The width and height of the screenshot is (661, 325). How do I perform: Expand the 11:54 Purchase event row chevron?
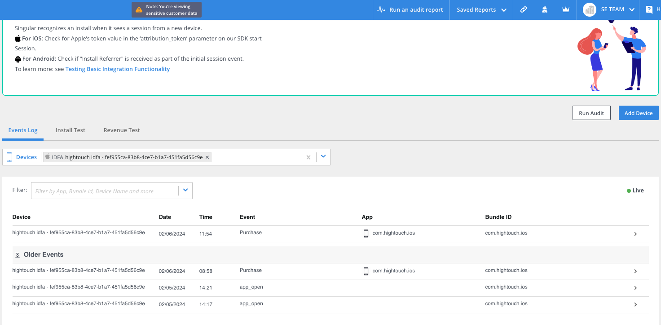tap(635, 234)
